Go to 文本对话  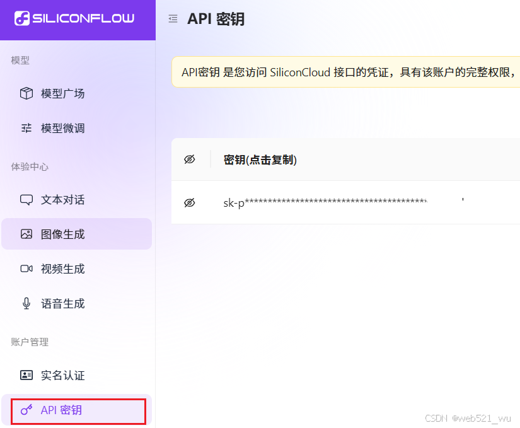click(77, 200)
